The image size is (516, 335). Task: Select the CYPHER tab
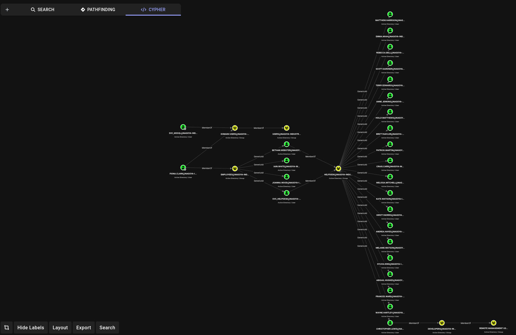(153, 10)
